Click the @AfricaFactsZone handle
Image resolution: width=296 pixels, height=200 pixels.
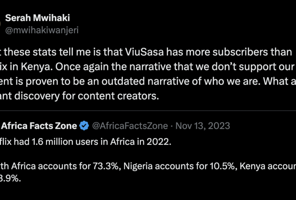pos(130,126)
